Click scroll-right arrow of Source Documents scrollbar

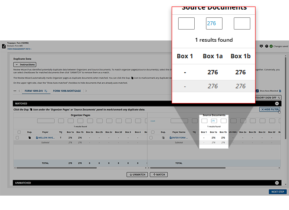pos(279,168)
